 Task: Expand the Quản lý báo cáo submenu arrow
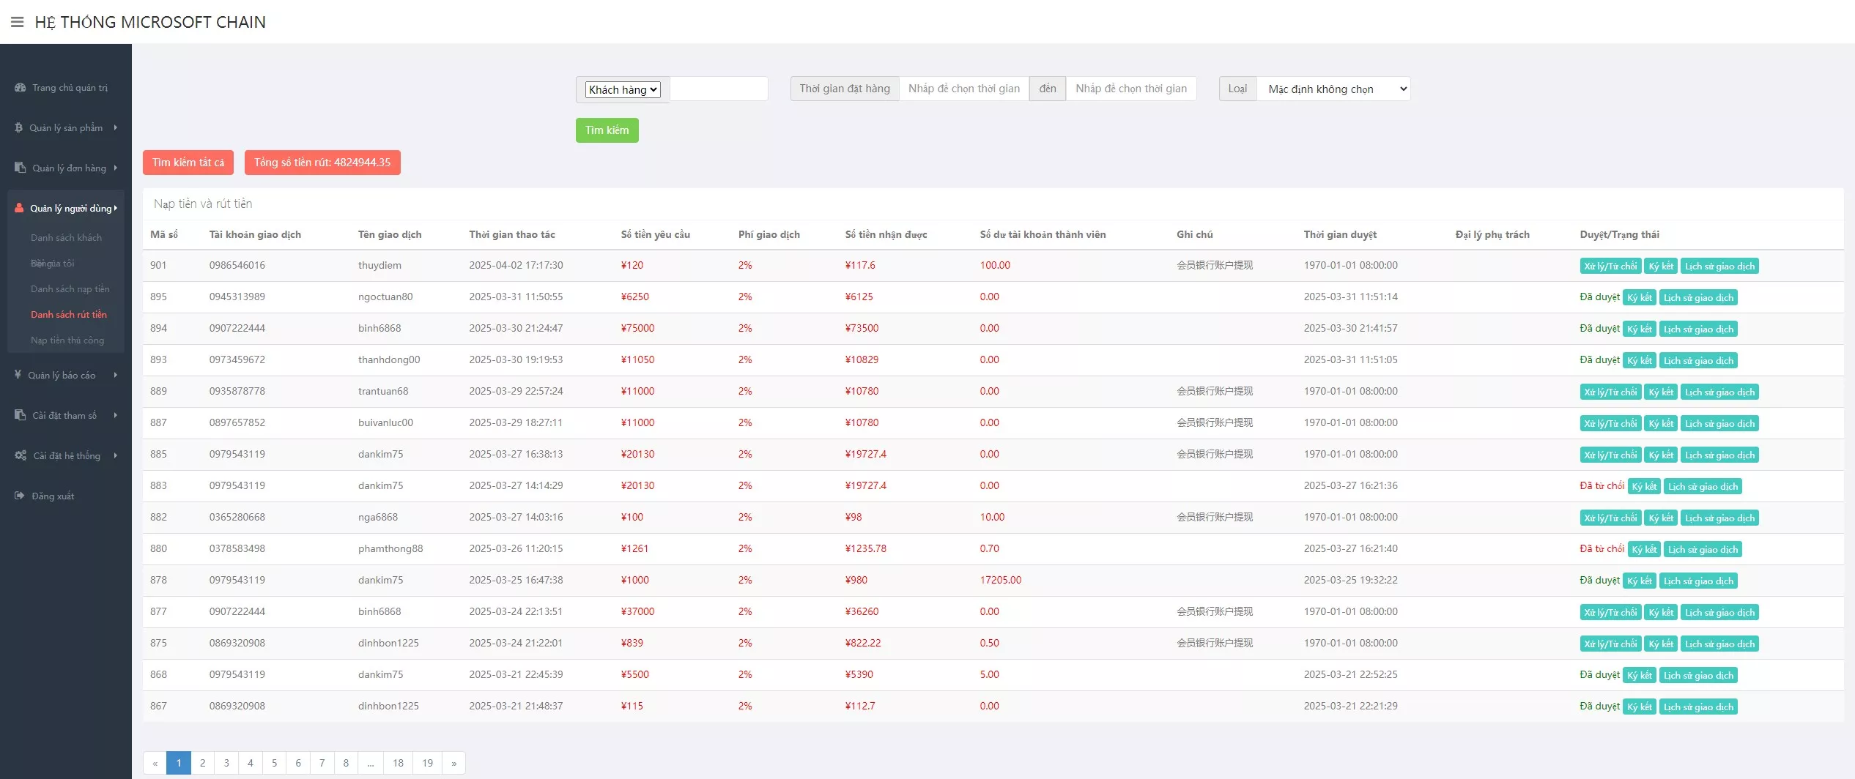pyautogui.click(x=115, y=375)
